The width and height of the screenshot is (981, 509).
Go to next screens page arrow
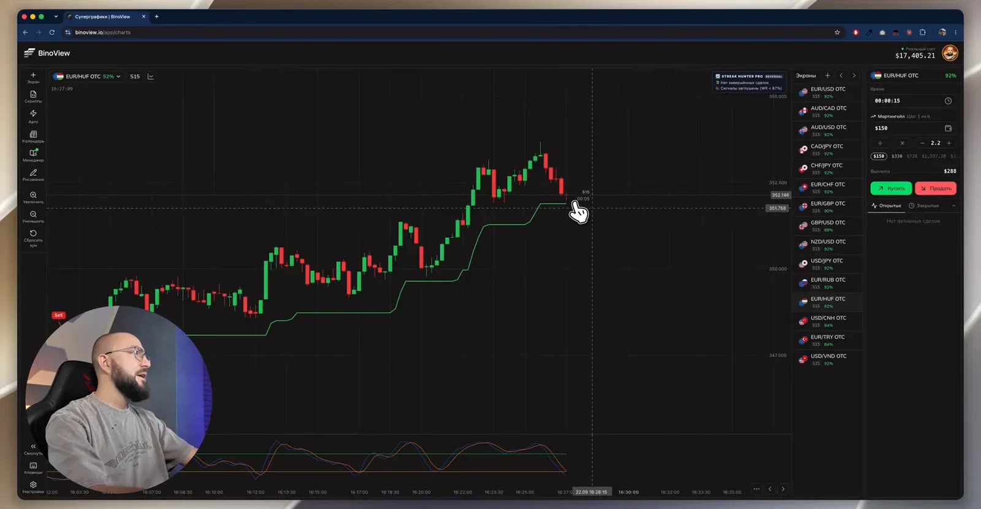(854, 75)
